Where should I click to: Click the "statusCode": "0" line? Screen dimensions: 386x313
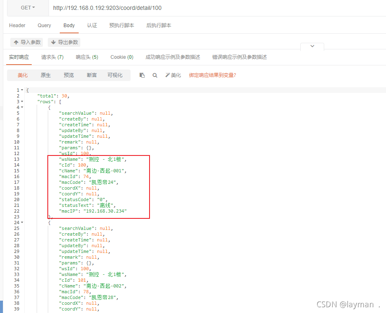[83, 199]
